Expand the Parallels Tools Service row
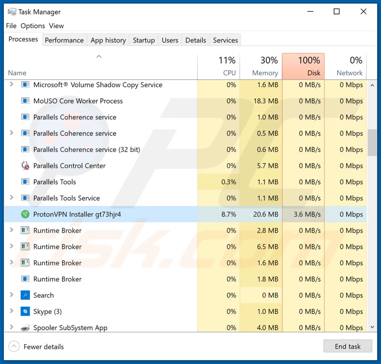The height and width of the screenshot is (364, 381). pos(11,197)
